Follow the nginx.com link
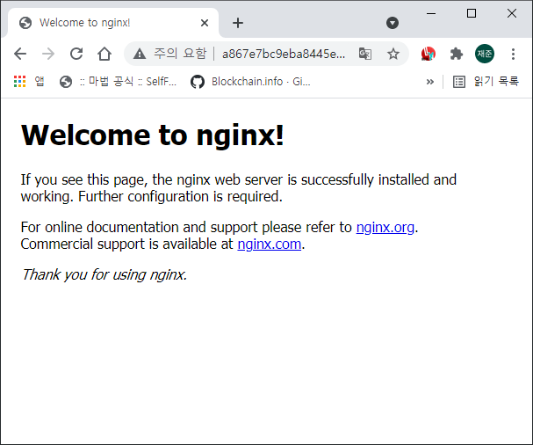The width and height of the screenshot is (533, 445). point(270,244)
